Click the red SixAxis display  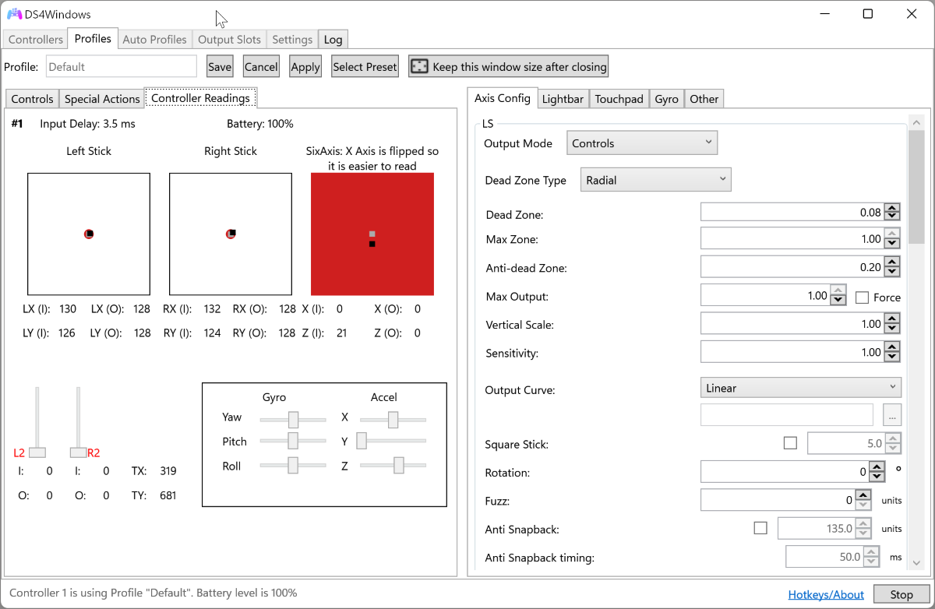point(372,234)
